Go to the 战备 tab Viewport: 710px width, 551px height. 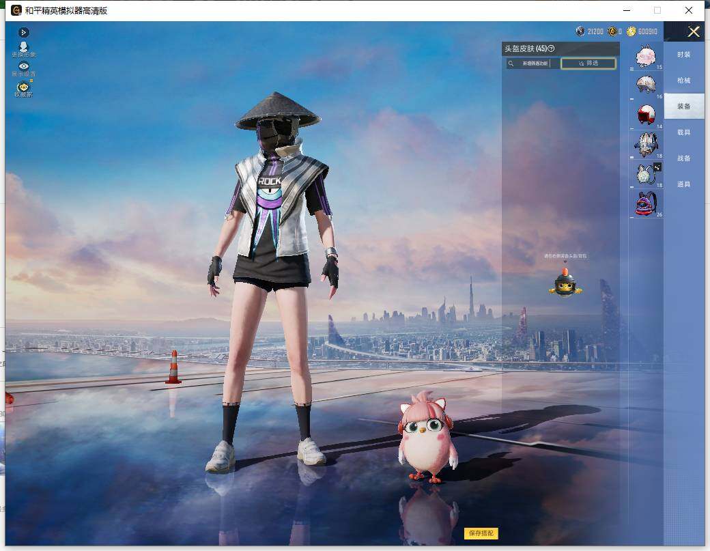(x=684, y=158)
